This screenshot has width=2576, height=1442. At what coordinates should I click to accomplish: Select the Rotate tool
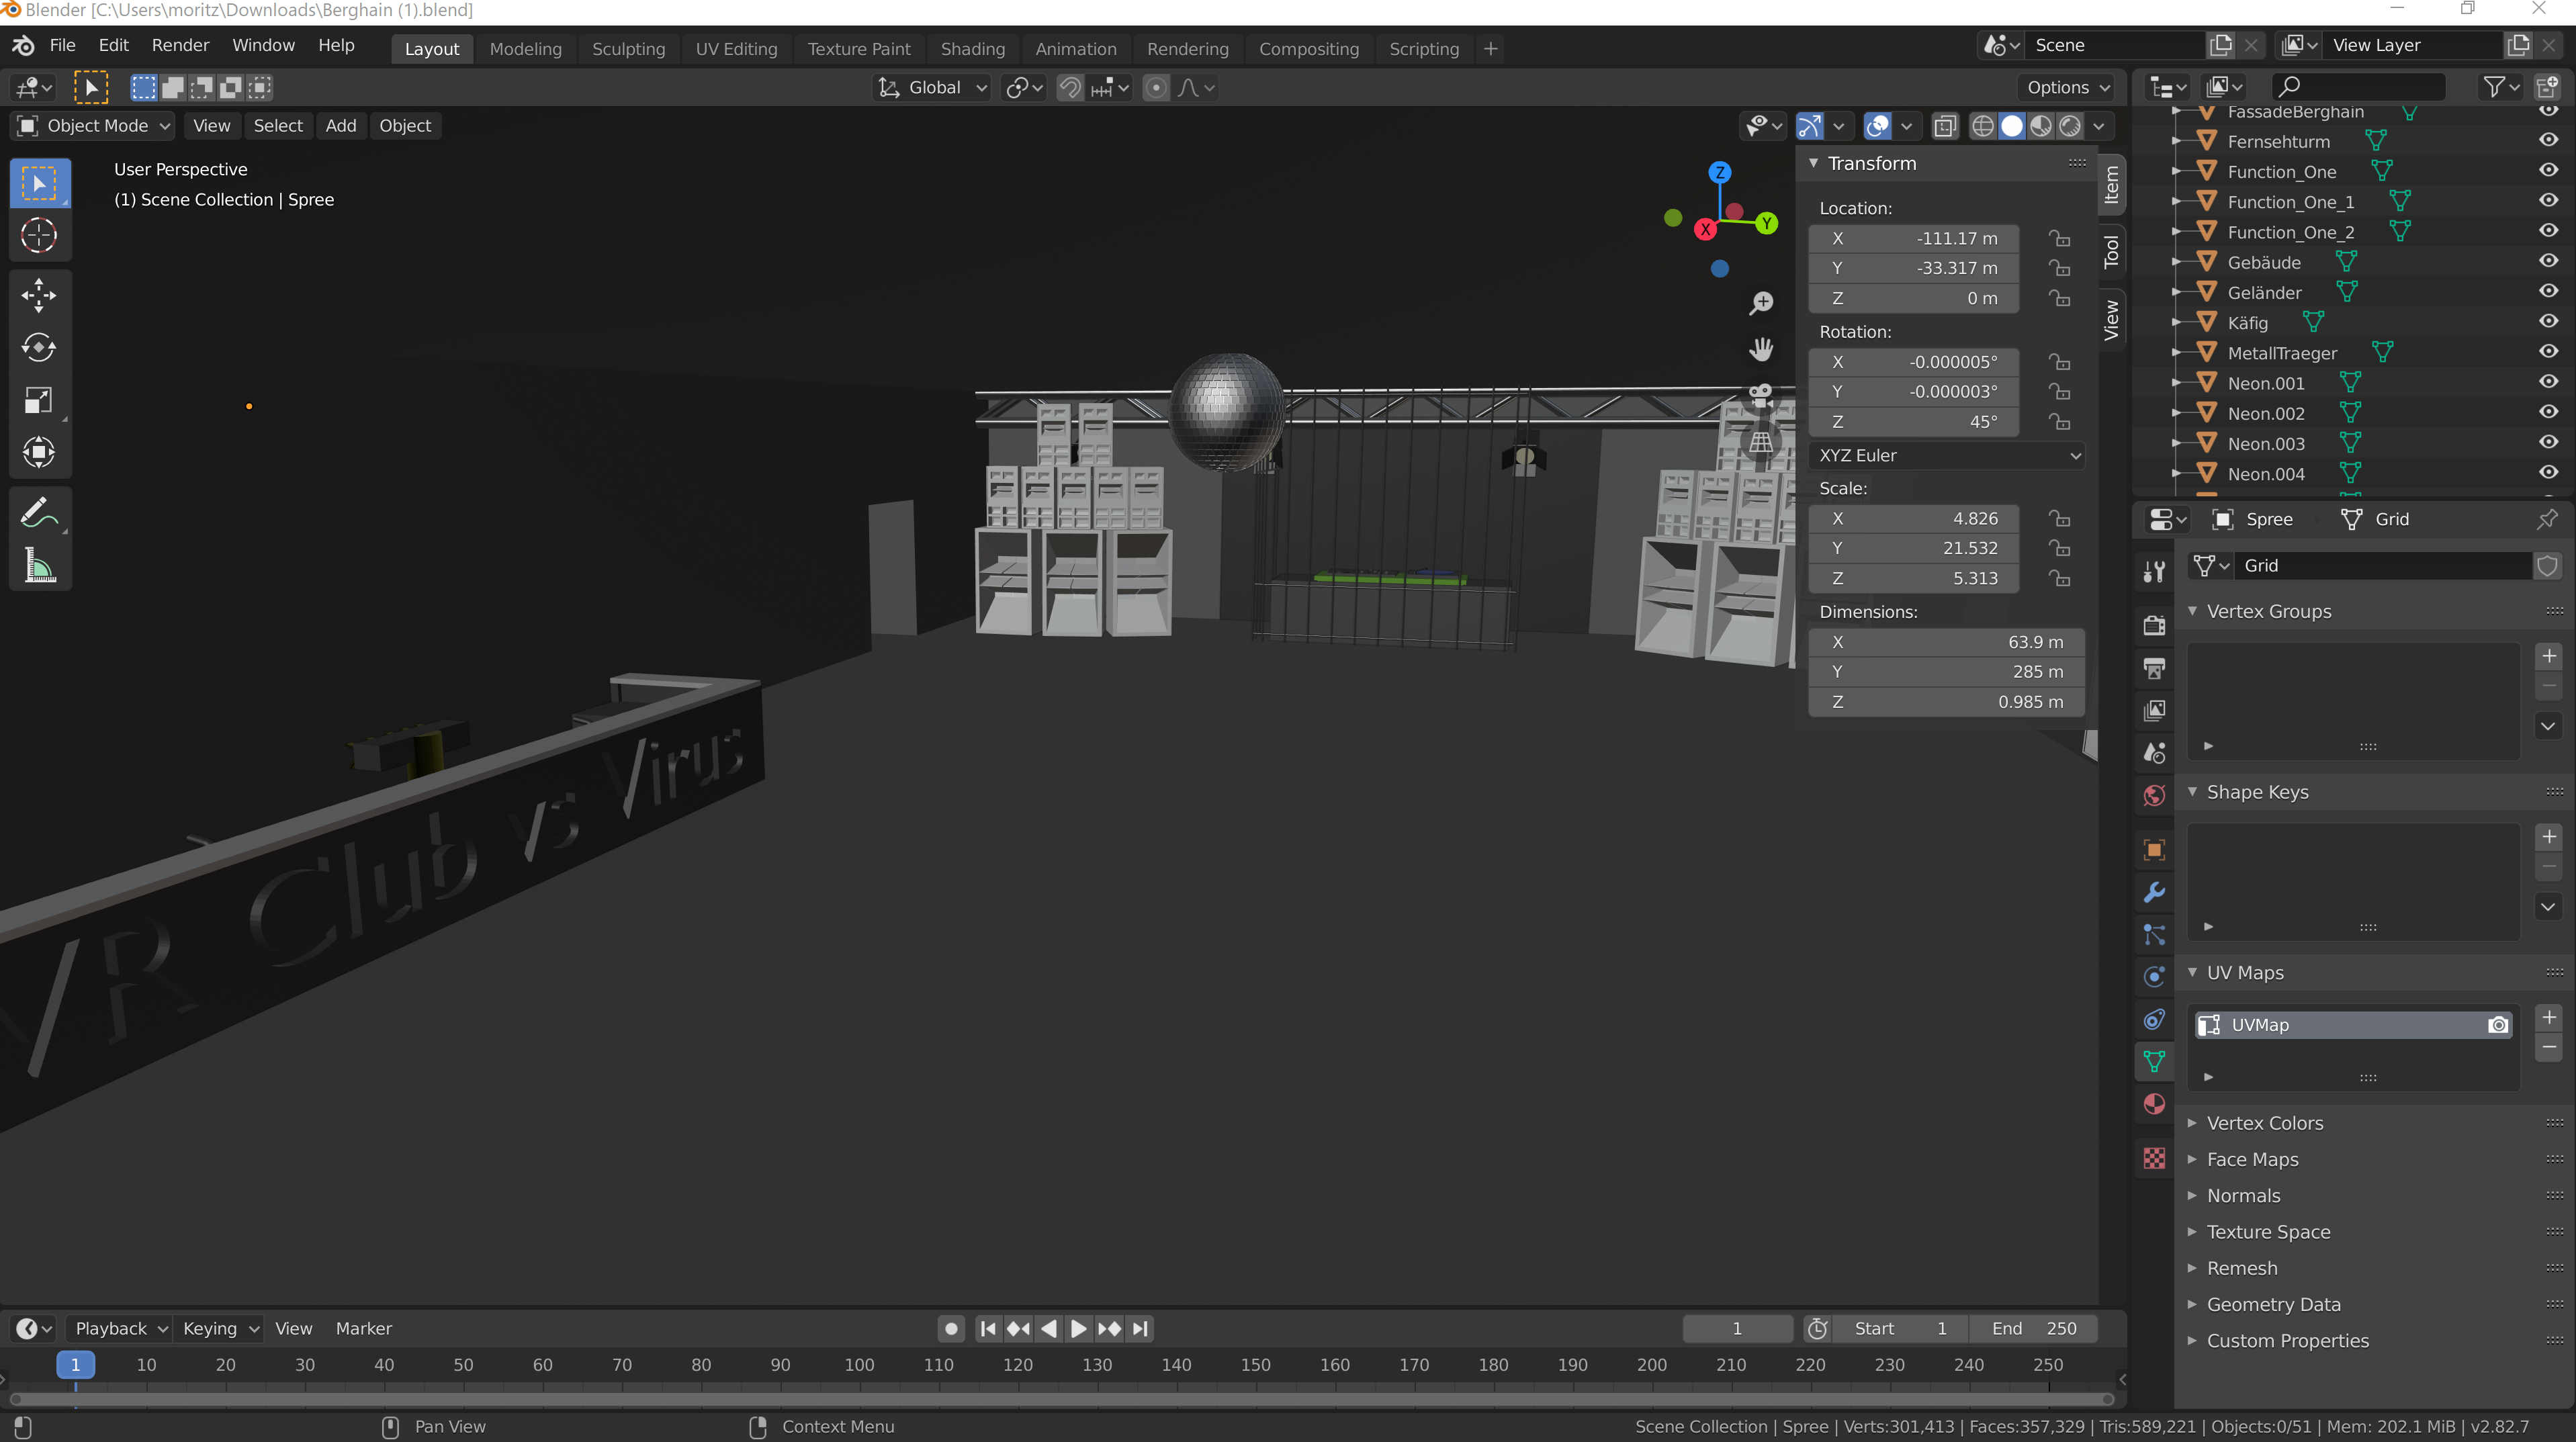tap(39, 347)
